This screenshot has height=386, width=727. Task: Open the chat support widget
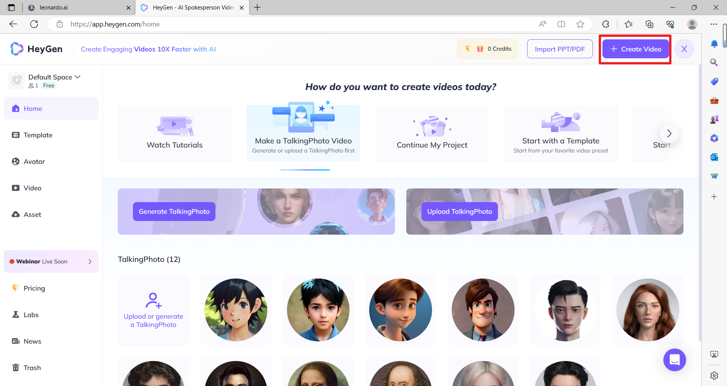pos(675,360)
